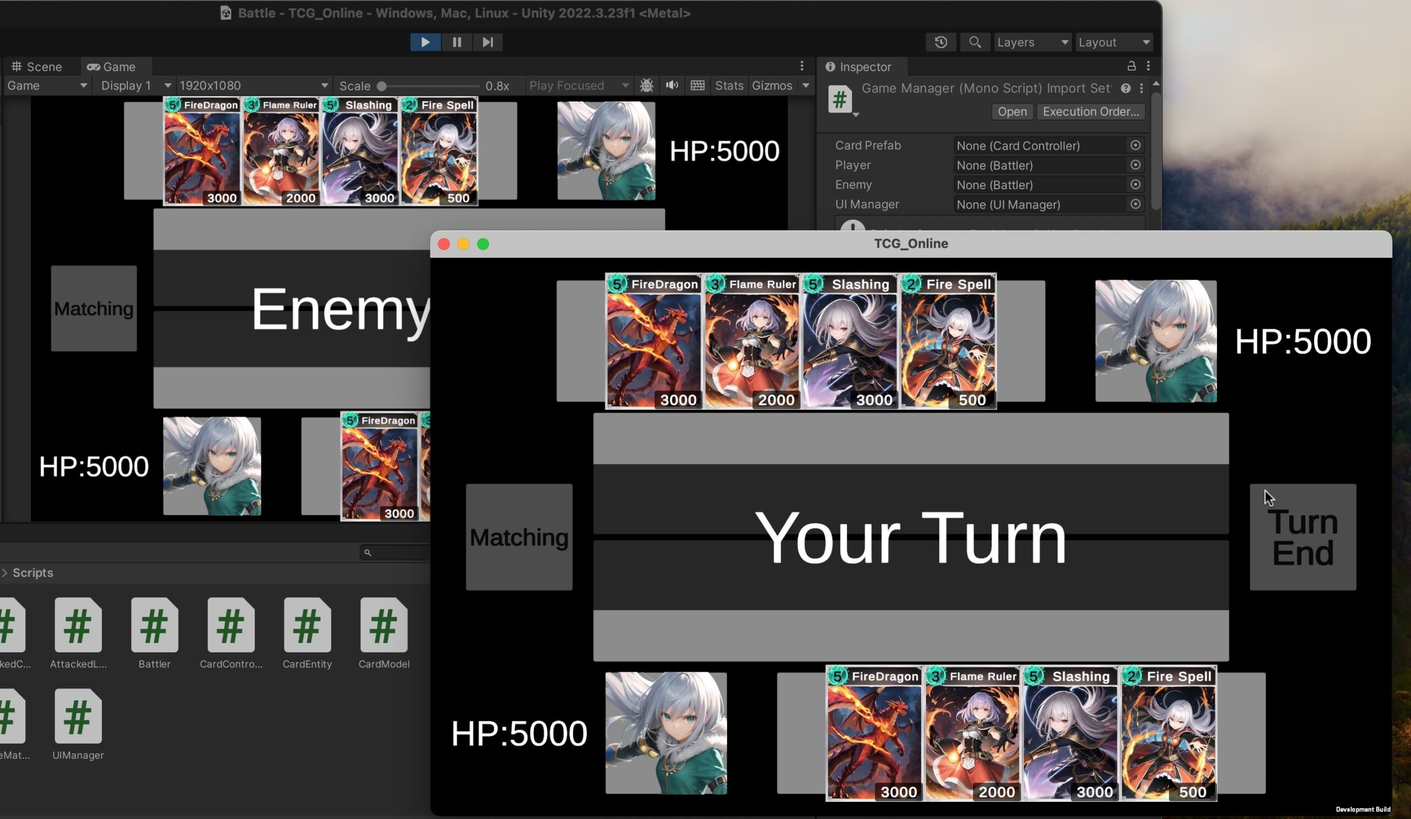This screenshot has height=819, width=1411.
Task: Click the Execution Order button
Action: click(1090, 111)
